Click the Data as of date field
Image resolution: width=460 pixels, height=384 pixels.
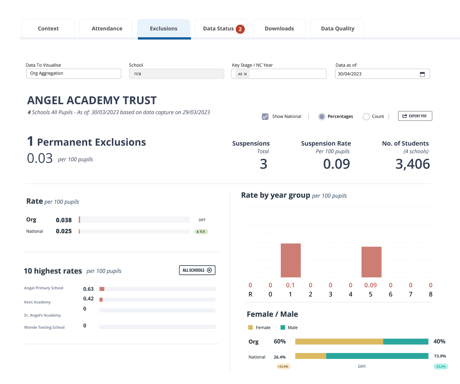tap(382, 74)
